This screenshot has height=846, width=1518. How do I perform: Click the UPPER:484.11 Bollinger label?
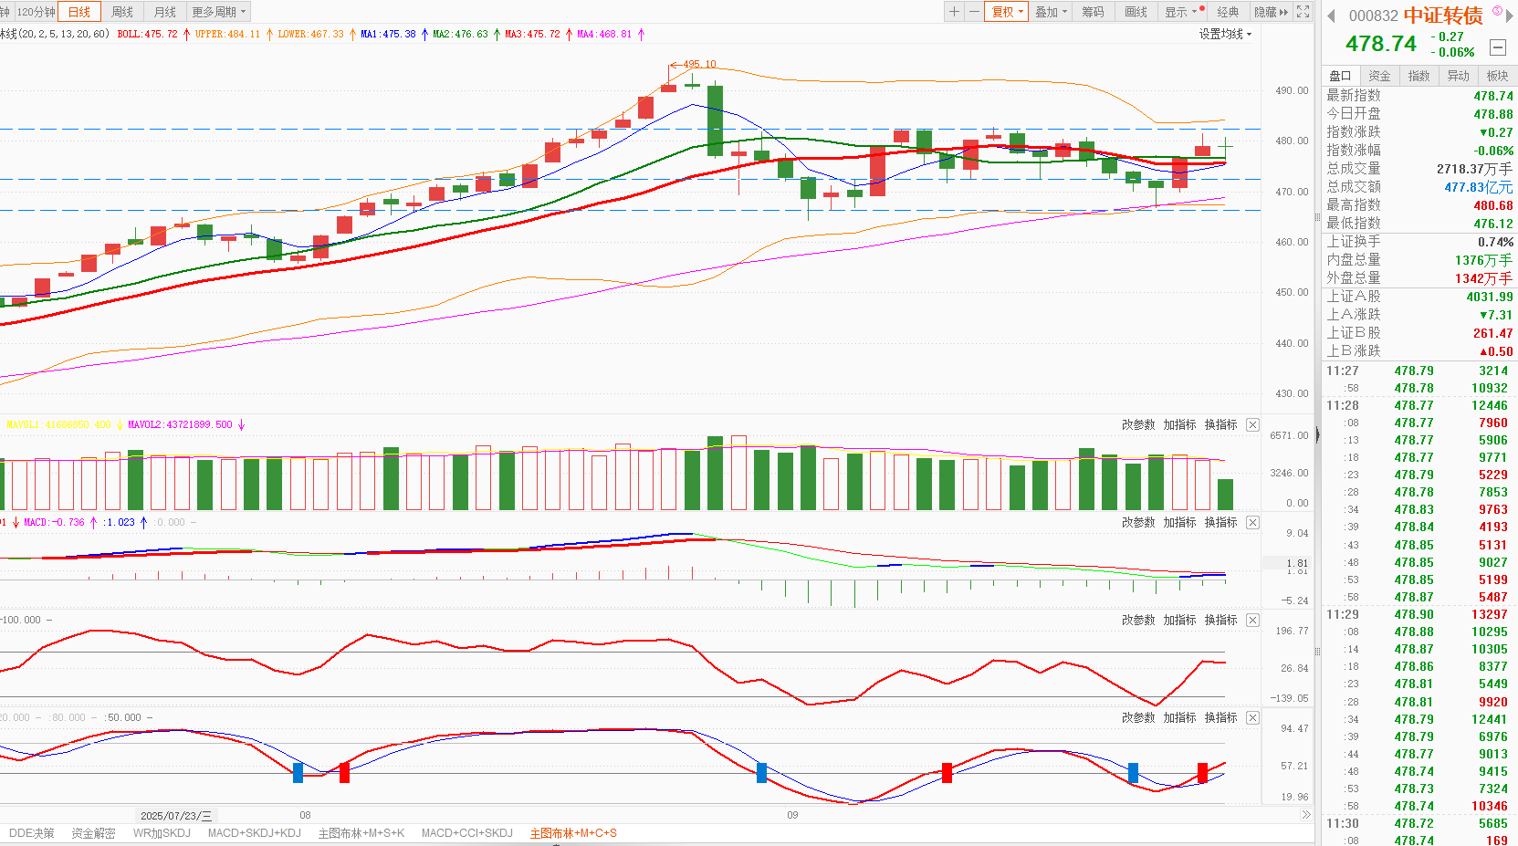227,35
